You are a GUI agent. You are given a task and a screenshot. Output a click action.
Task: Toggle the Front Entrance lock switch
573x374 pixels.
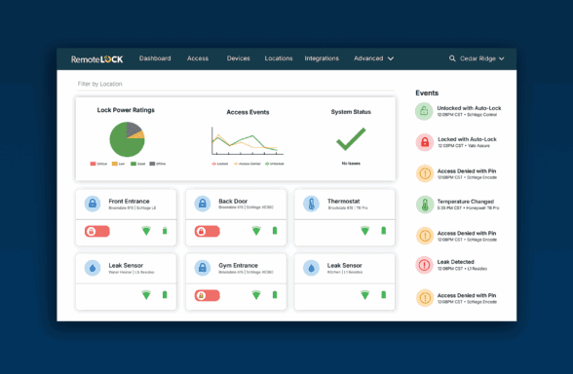click(x=97, y=231)
